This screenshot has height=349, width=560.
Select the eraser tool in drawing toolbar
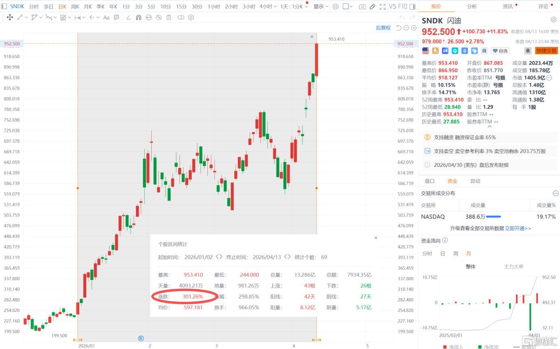[x=129, y=17]
